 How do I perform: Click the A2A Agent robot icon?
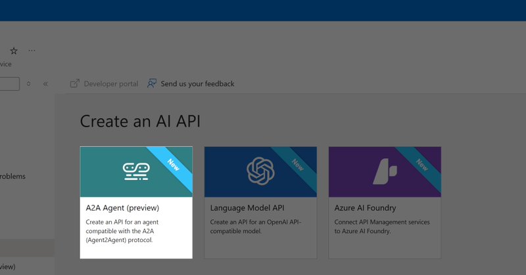tap(136, 171)
